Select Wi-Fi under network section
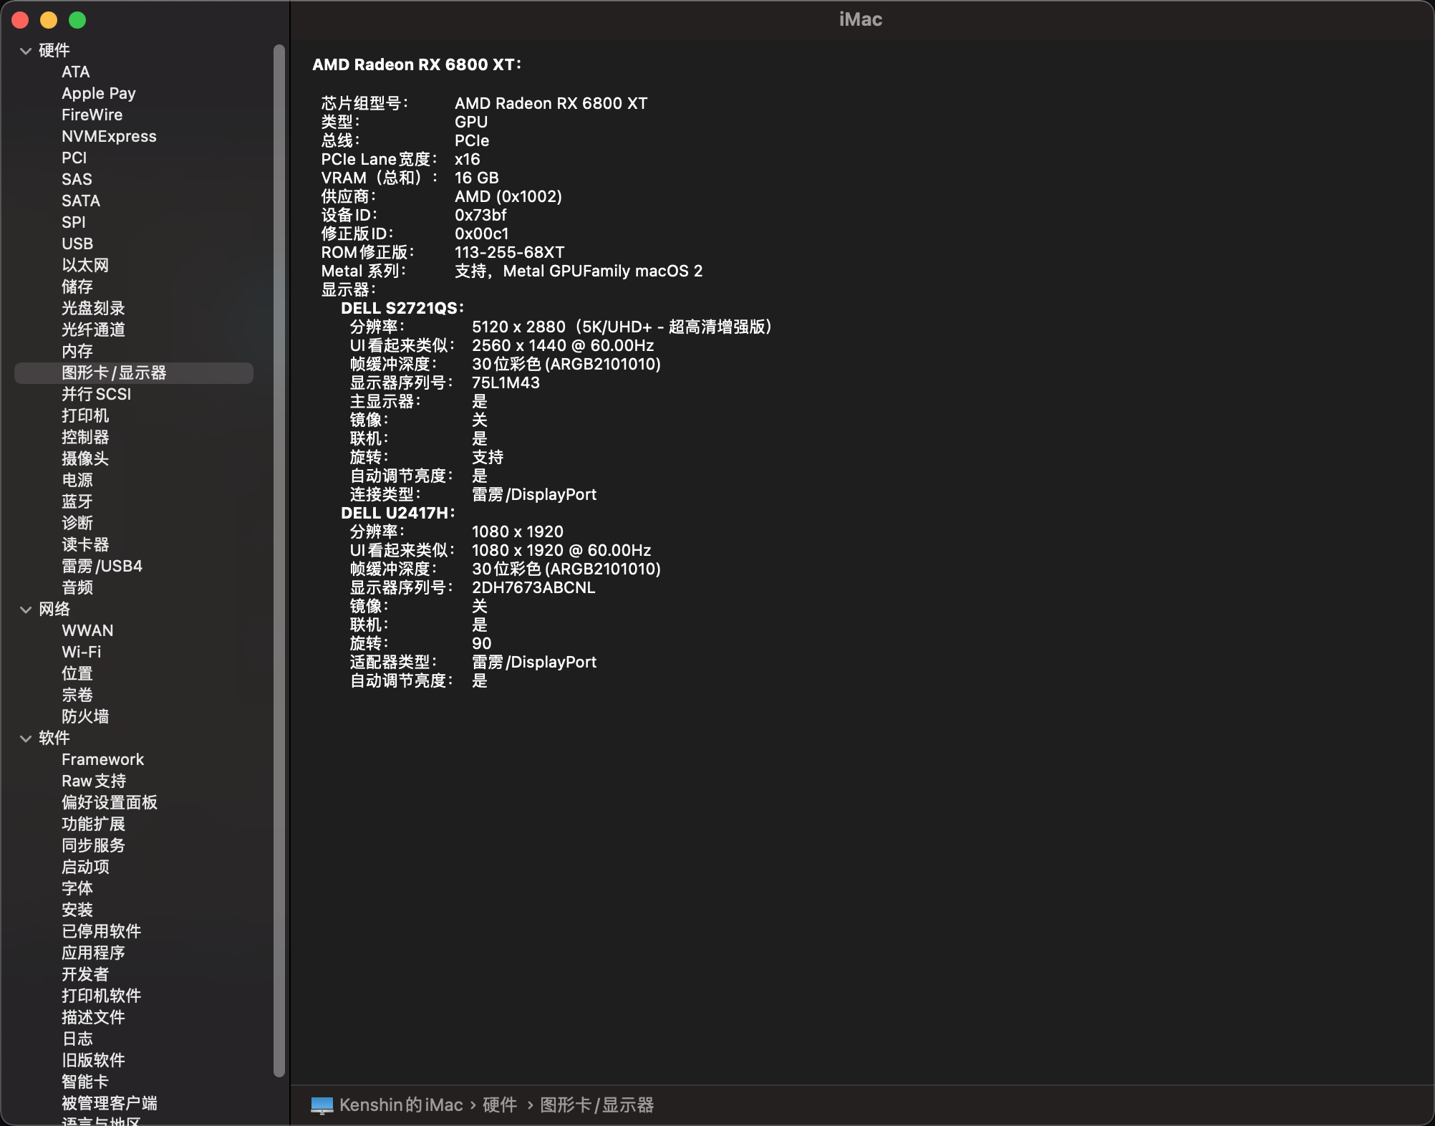 point(81,653)
